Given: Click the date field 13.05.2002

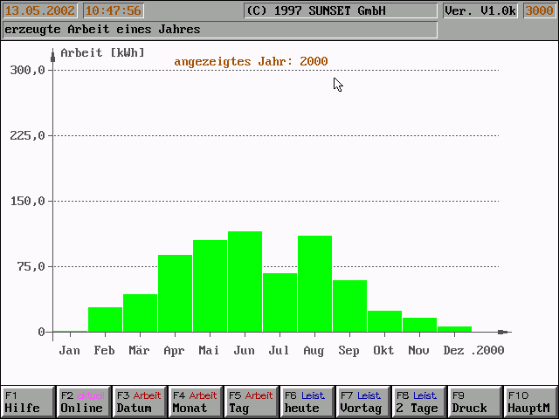Looking at the screenshot, I should [x=40, y=10].
